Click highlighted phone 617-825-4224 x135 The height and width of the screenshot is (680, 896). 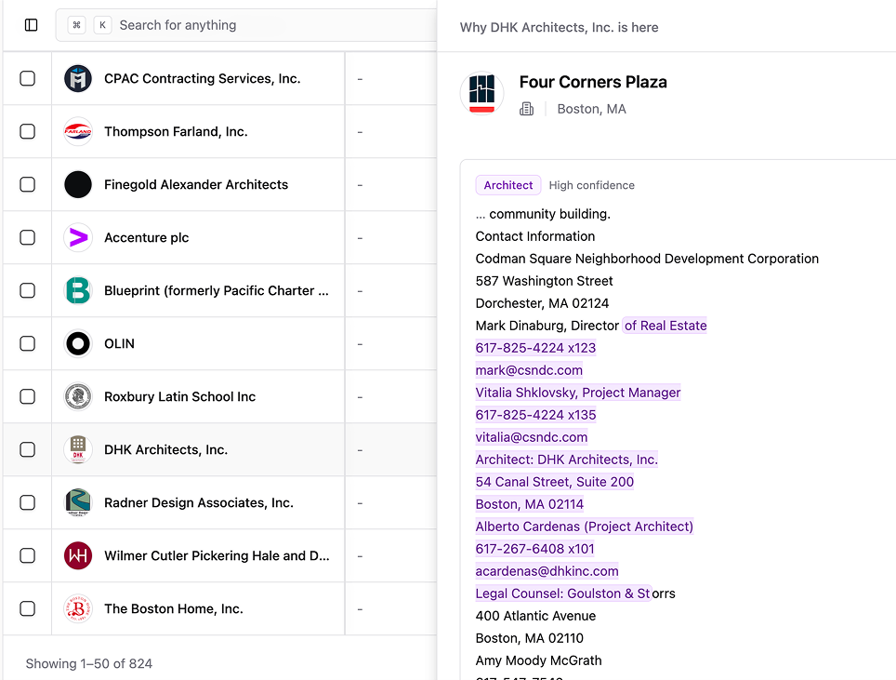[x=535, y=415]
